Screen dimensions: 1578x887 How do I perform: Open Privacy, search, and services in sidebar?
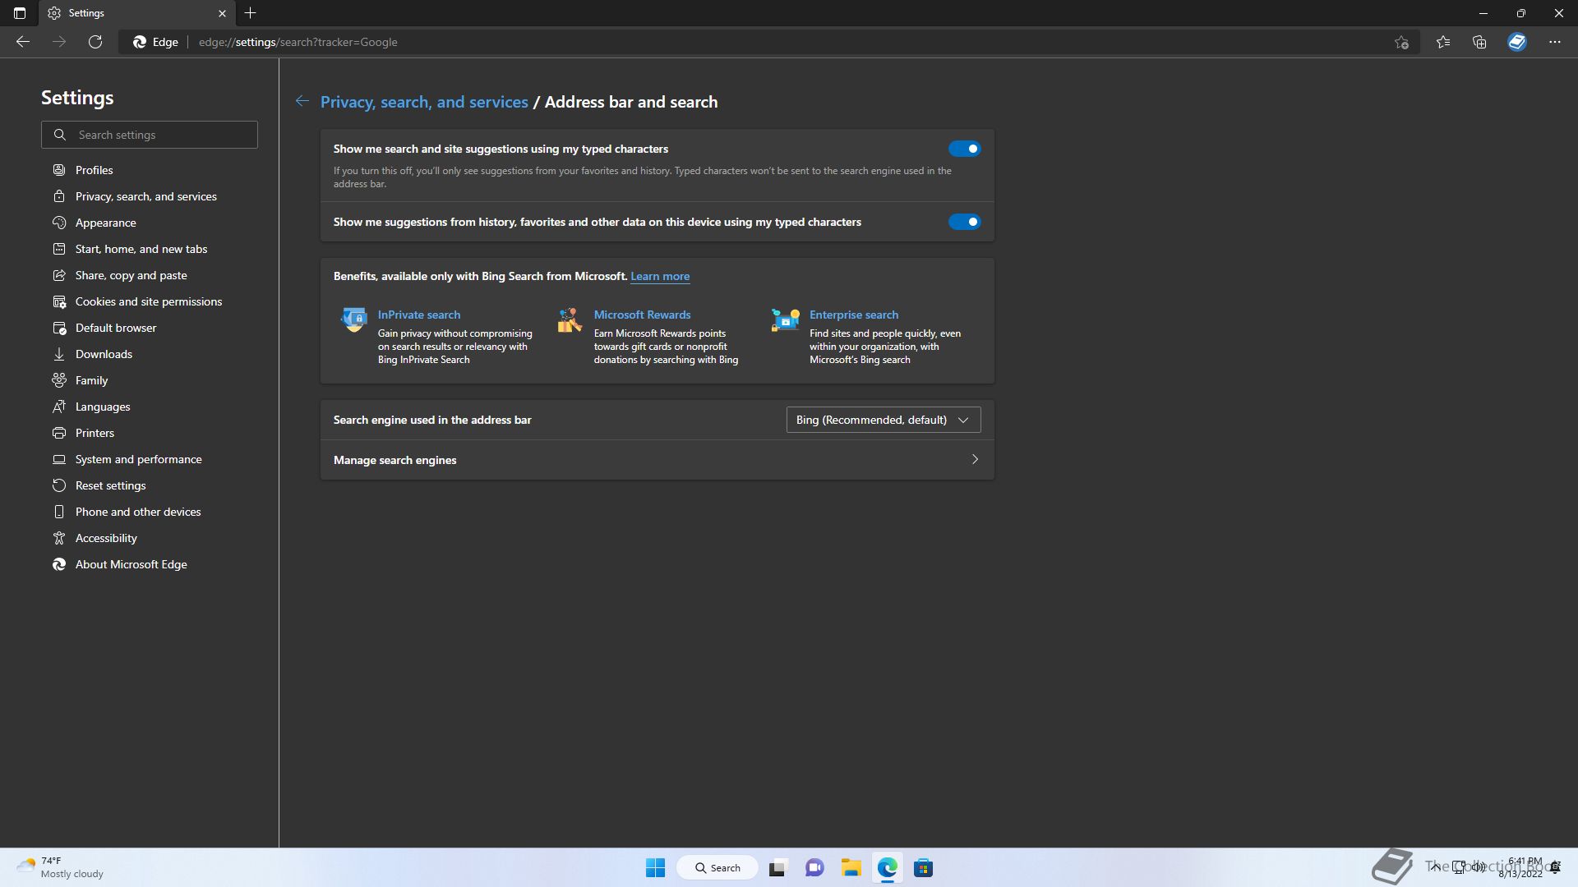146,196
